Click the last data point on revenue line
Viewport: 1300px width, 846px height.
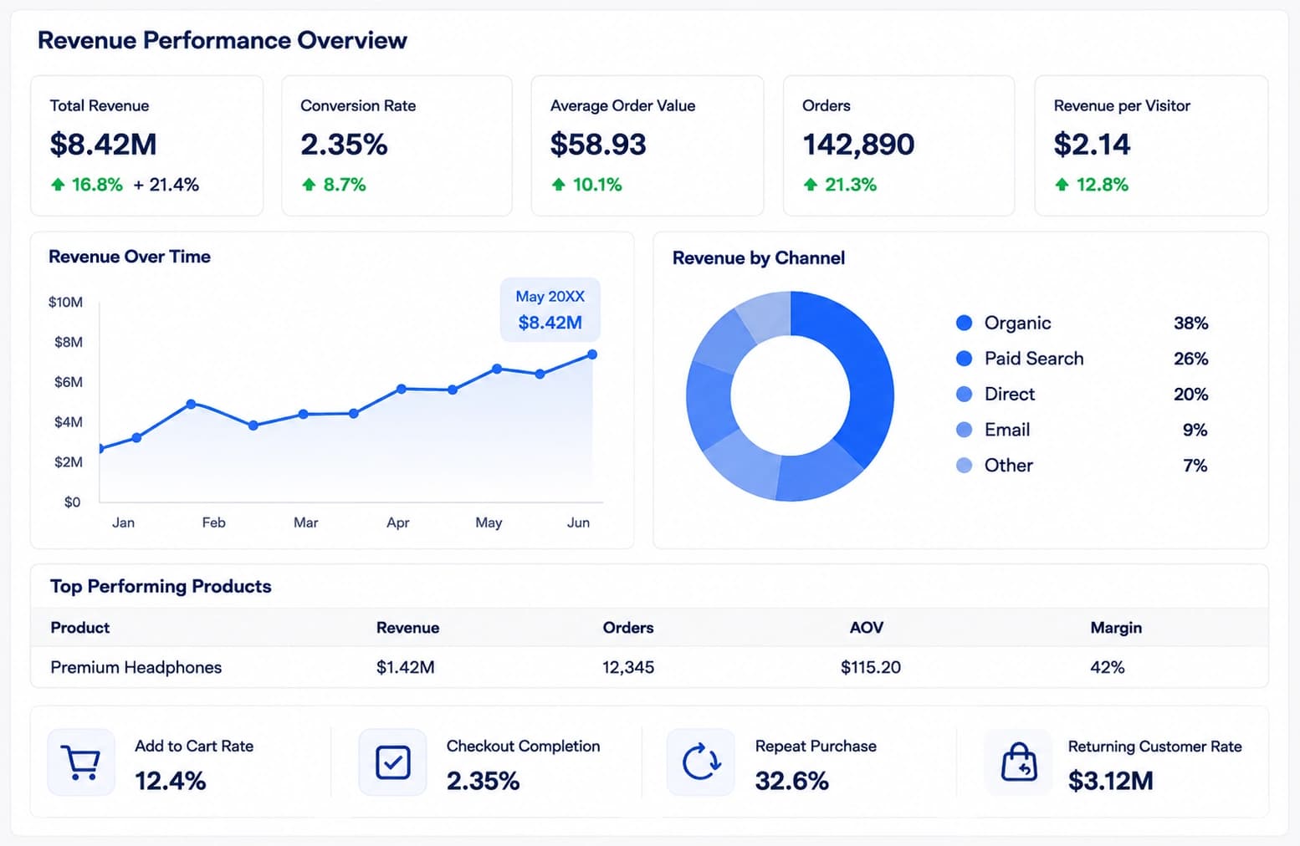(592, 354)
